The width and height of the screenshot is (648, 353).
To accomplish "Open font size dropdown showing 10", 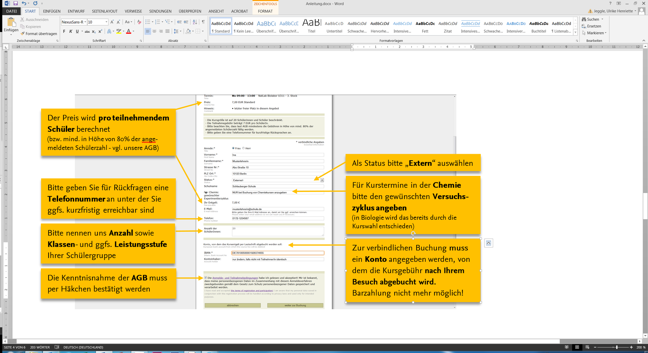I will tap(106, 22).
